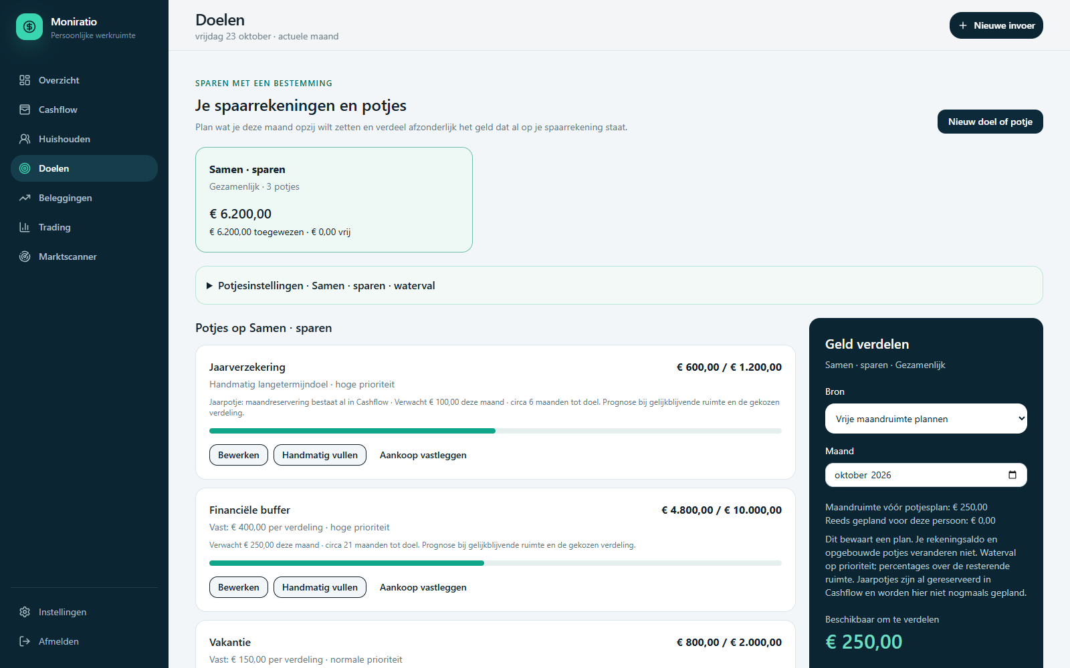Click Bewerken on Financiële buffer potje
Viewport: 1070px width, 668px height.
(239, 587)
